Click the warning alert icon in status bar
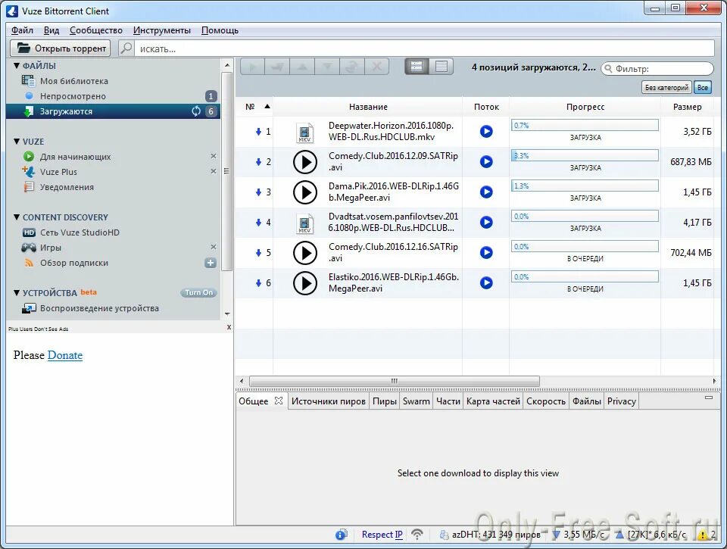This screenshot has height=549, width=727. (703, 535)
